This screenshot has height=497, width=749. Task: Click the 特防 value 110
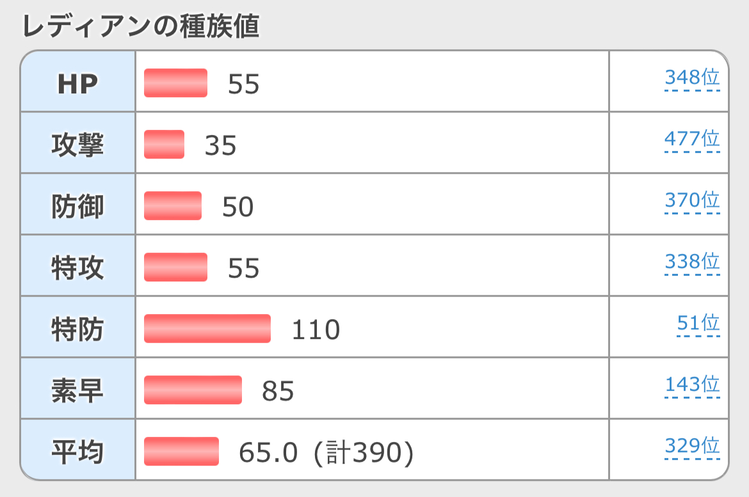click(x=316, y=330)
